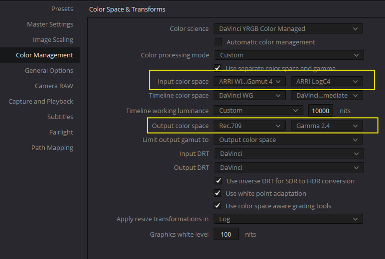Open Gamma 2.4 output gamma dropdown
The width and height of the screenshot is (385, 259).
click(x=327, y=126)
